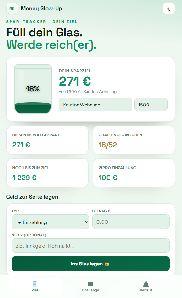Click the Diesen Monat gespart card
The width and height of the screenshot is (182, 298).
pyautogui.click(x=48, y=140)
